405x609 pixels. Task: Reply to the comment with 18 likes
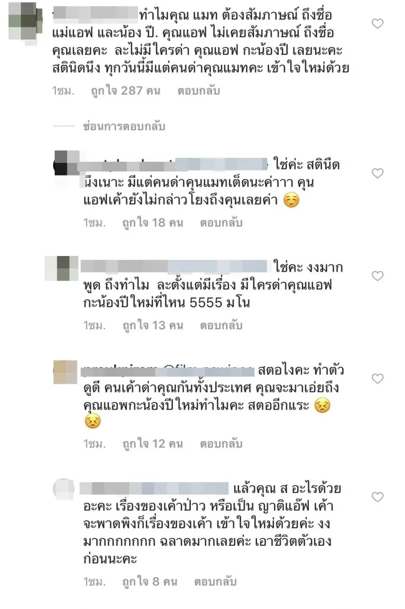[x=221, y=223]
